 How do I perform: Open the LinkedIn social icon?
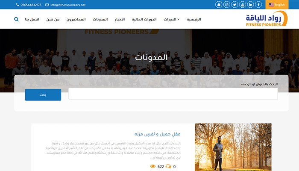(251, 5)
